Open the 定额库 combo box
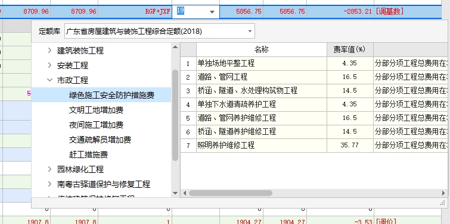The width and height of the screenshot is (450, 224). tap(160, 31)
